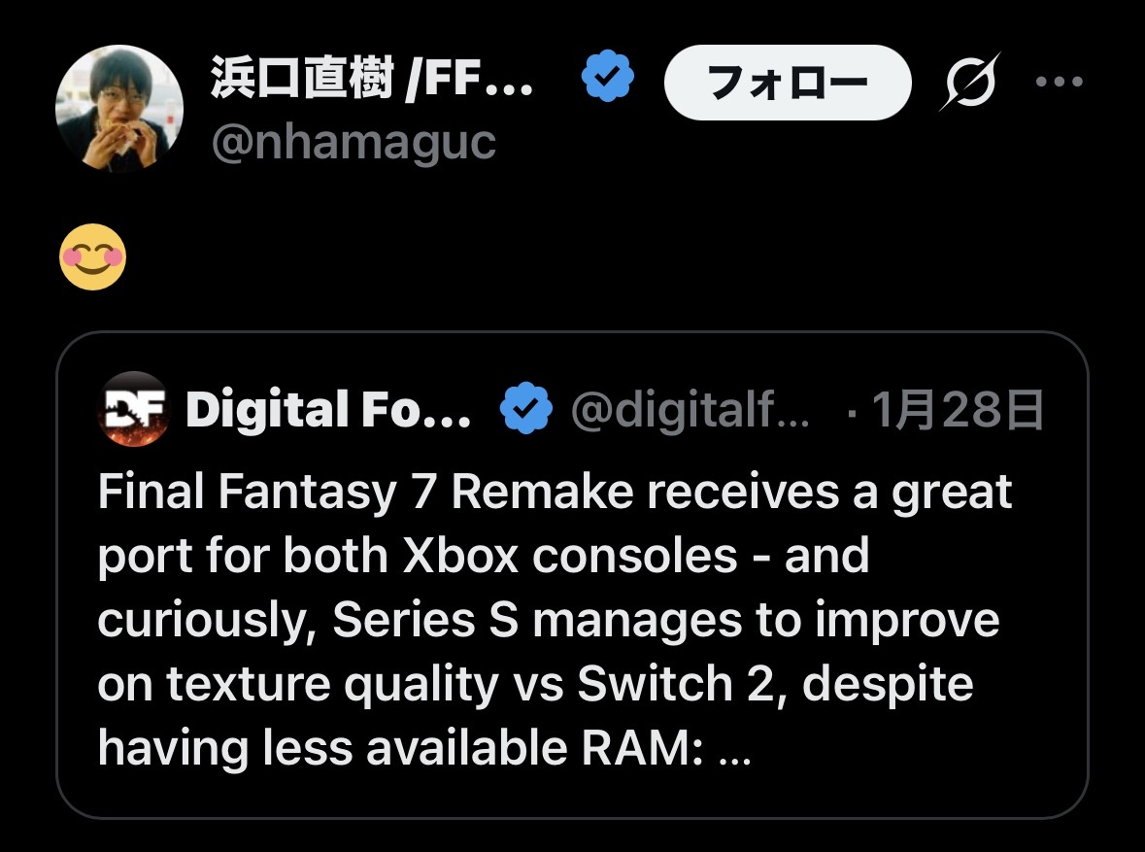Open the Digital Foundry DF avatar
The height and width of the screenshot is (852, 1145).
click(x=134, y=411)
